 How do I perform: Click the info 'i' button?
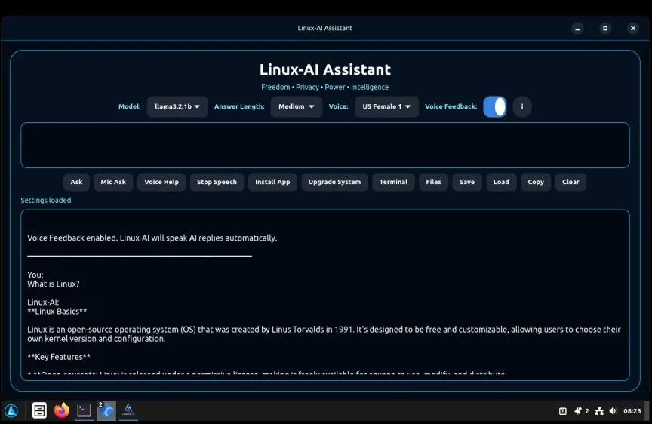(x=522, y=106)
